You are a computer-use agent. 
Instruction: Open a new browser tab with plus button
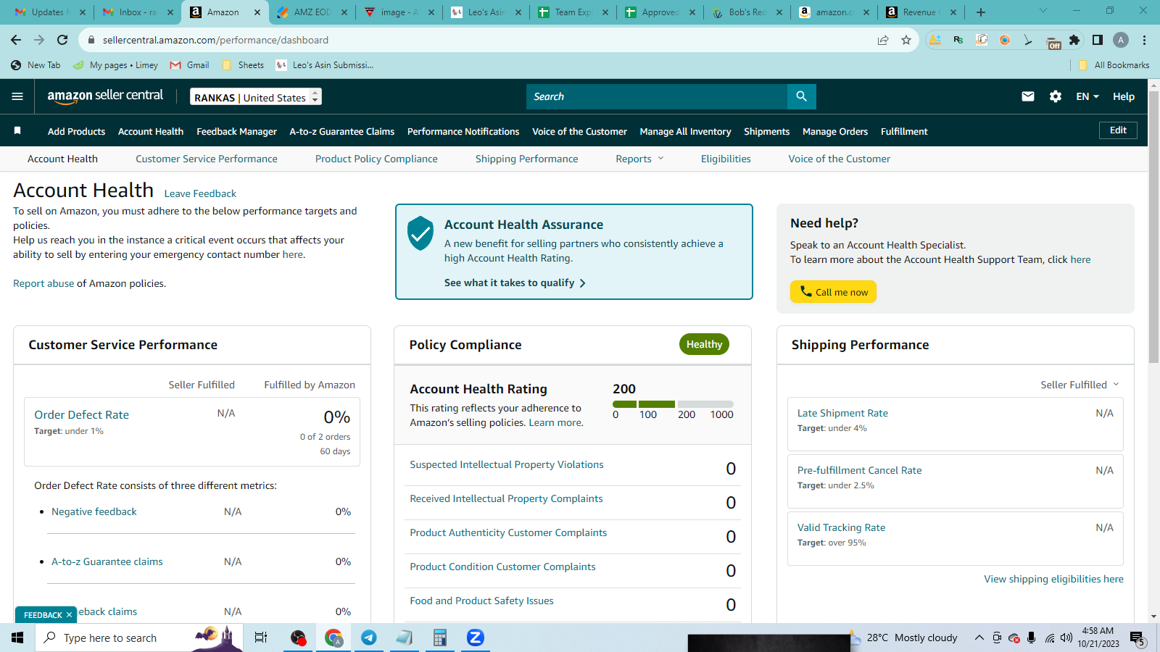click(x=981, y=12)
